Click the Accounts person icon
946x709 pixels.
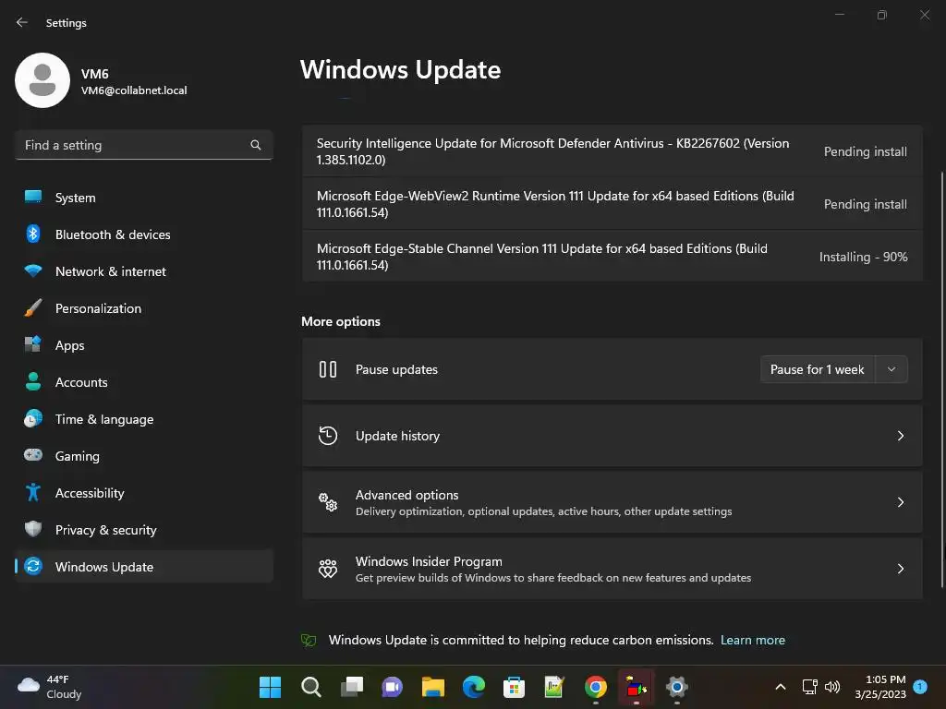pyautogui.click(x=33, y=381)
